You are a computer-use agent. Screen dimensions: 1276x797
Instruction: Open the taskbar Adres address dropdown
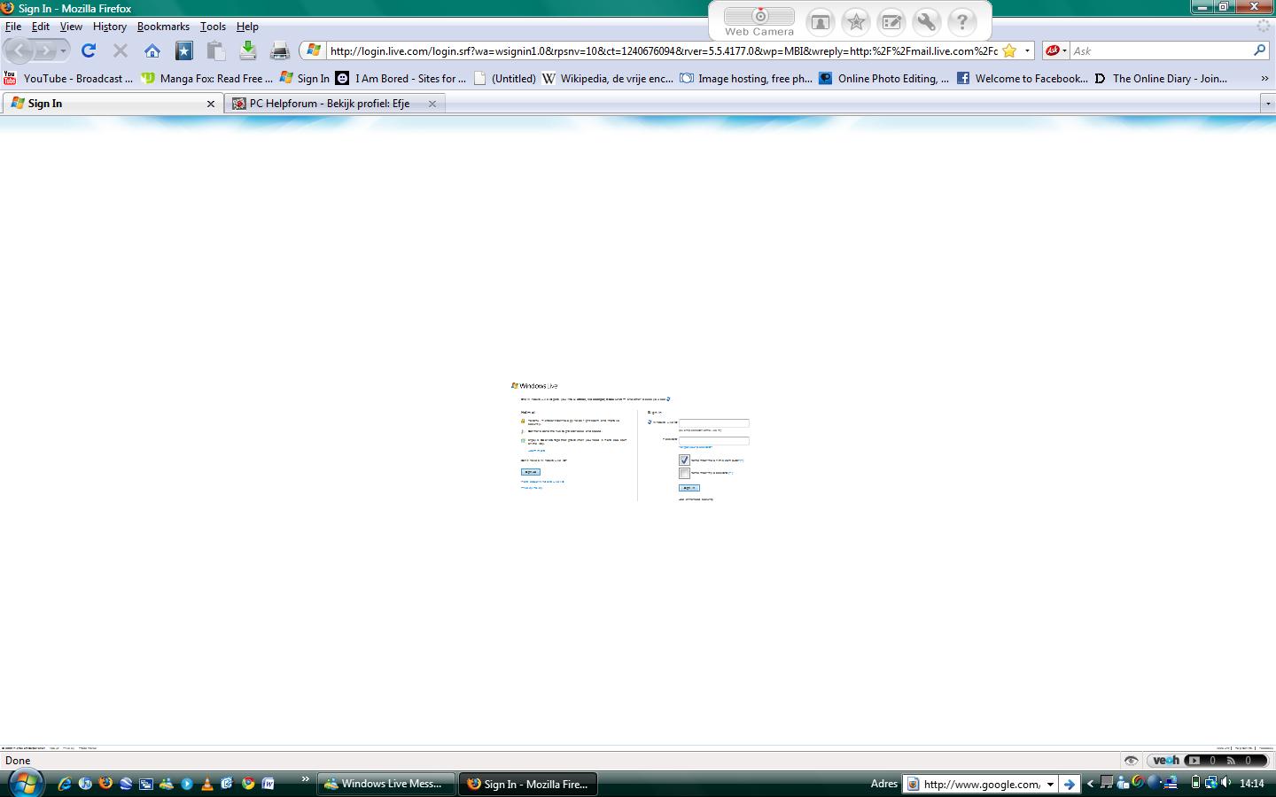click(x=1050, y=784)
